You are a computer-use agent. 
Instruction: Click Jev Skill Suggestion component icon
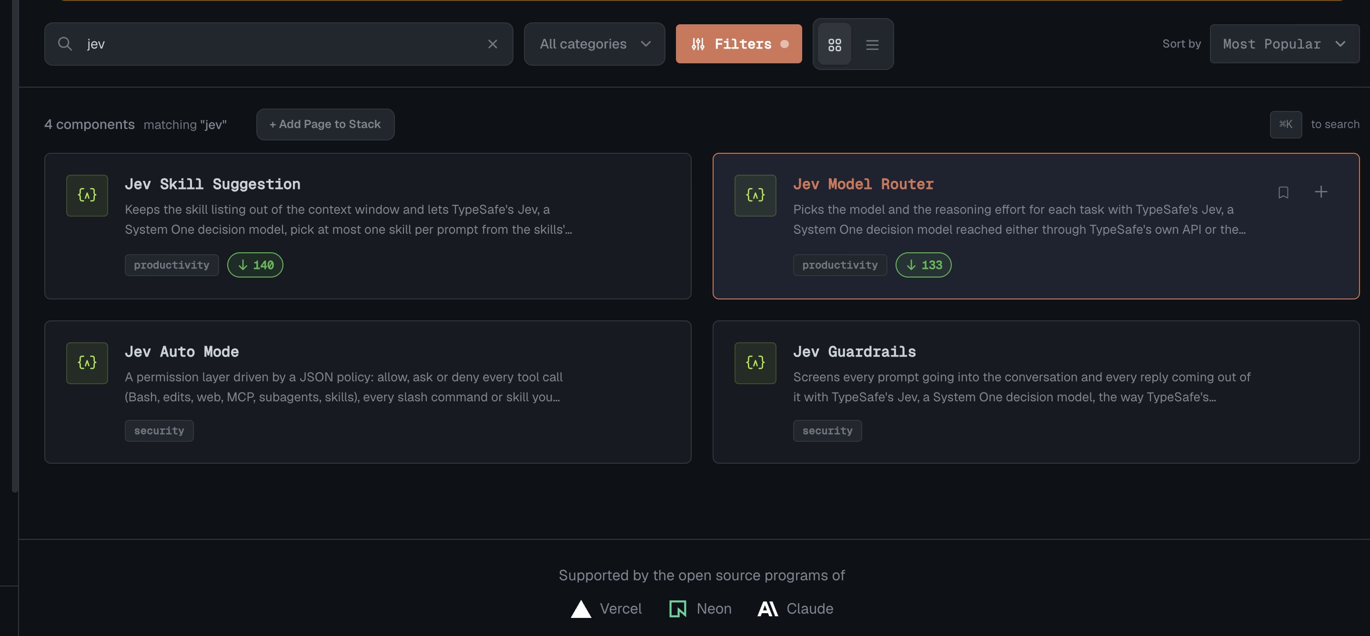[x=87, y=196]
